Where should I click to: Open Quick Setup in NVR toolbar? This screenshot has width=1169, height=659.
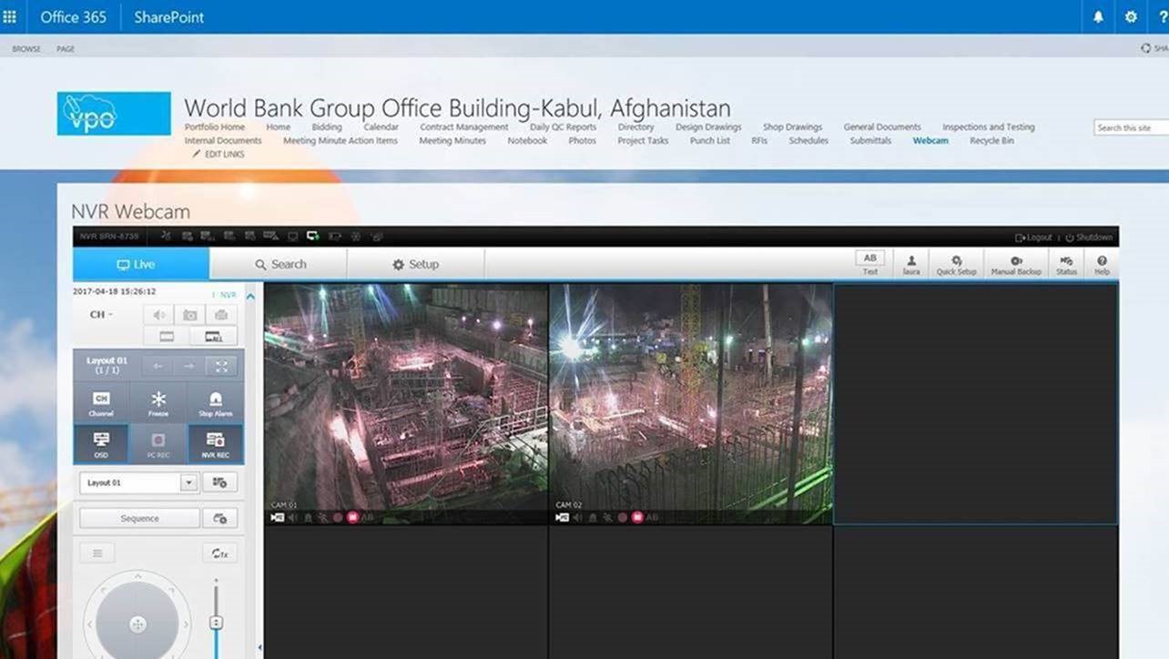[956, 264]
